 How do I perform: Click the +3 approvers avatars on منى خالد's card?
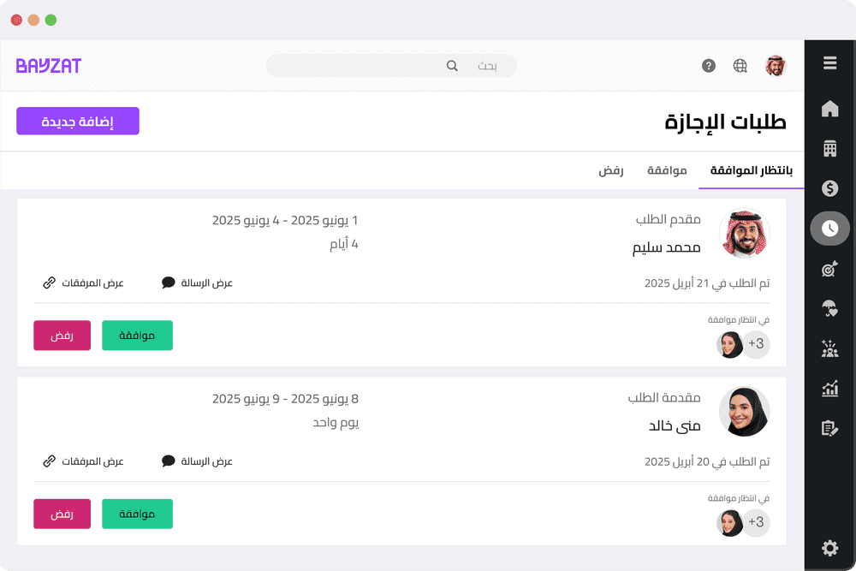click(741, 522)
